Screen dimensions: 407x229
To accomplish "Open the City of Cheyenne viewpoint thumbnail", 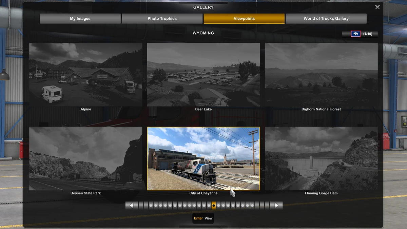I will 203,158.
